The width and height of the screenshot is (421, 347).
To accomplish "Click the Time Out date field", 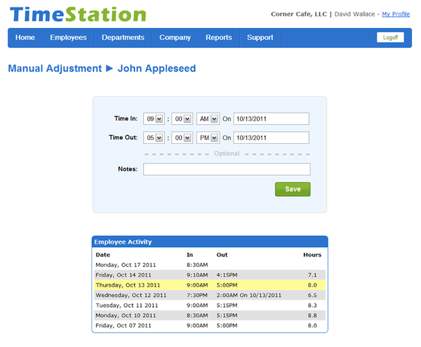I will [272, 138].
